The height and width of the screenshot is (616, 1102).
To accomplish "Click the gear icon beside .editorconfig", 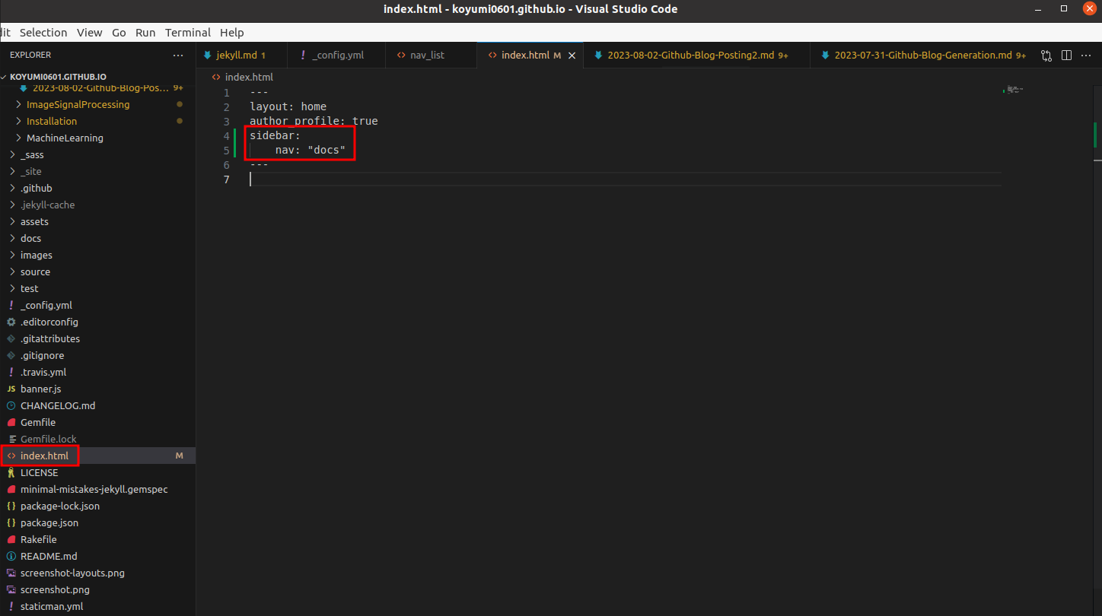I will click(x=11, y=322).
